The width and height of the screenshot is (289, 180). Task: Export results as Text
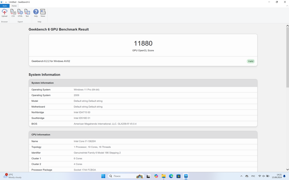click(27, 13)
